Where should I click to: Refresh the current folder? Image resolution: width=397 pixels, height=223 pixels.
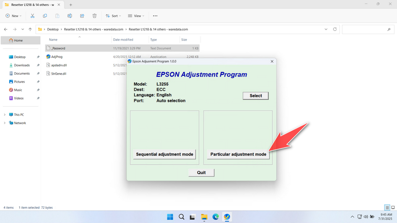335,29
